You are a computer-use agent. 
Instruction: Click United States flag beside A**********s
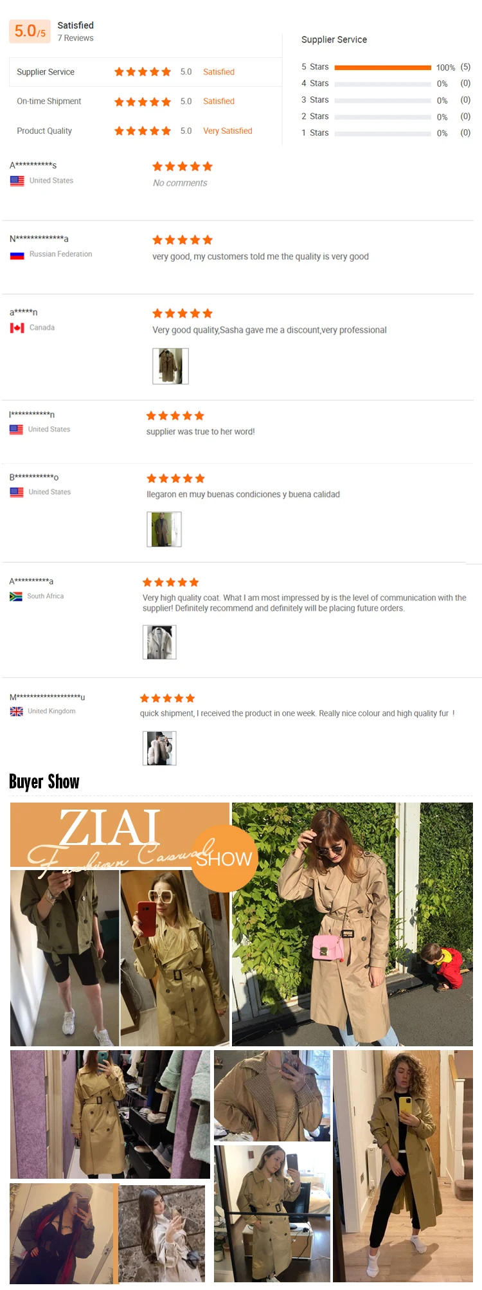(17, 181)
